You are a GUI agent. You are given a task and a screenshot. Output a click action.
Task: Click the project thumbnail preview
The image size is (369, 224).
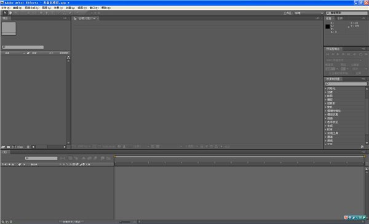pyautogui.click(x=9, y=28)
